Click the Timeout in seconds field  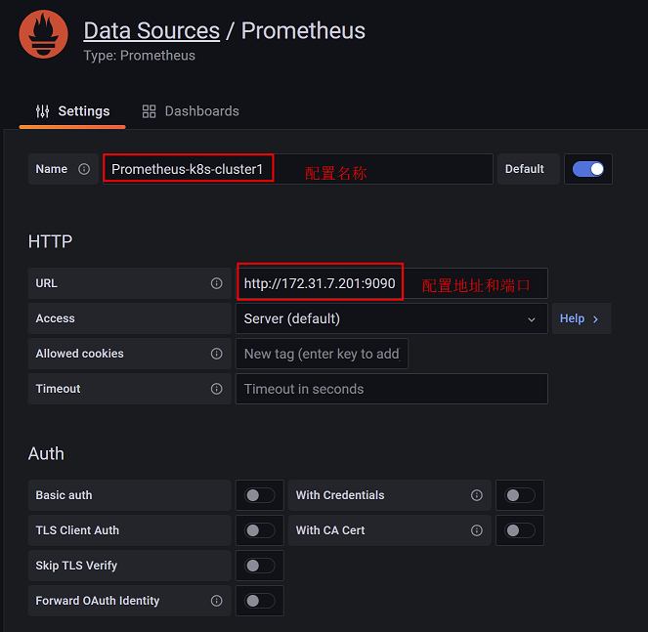click(391, 389)
